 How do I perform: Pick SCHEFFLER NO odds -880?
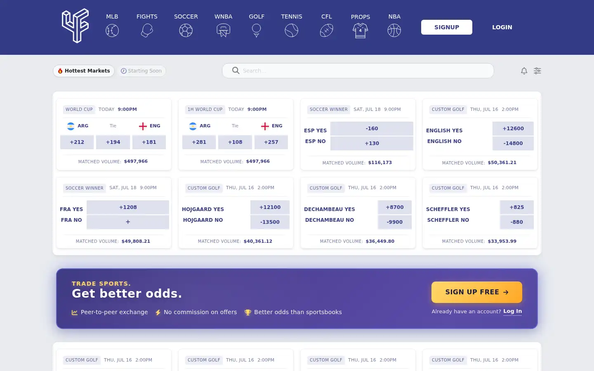pyautogui.click(x=517, y=222)
